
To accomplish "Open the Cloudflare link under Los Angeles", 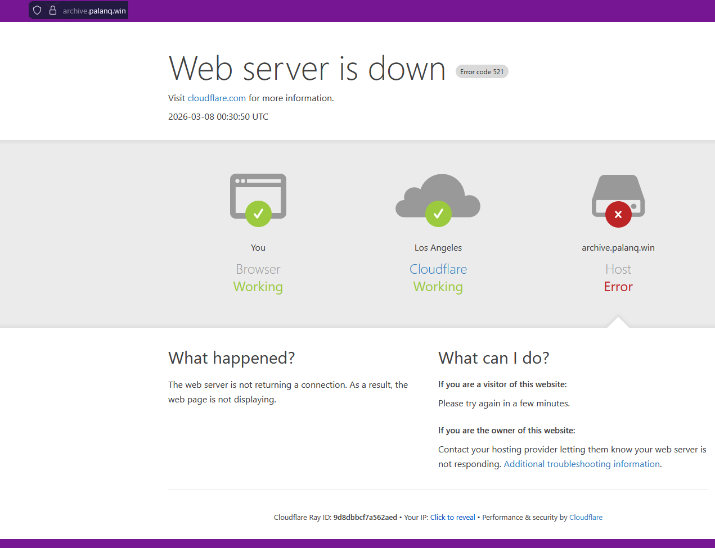I will click(x=438, y=269).
